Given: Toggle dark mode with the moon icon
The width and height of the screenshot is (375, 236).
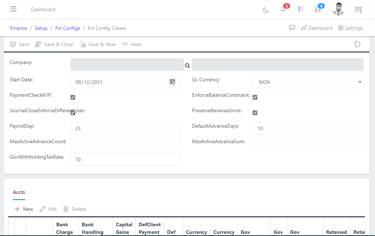Looking at the screenshot, I should tap(265, 10).
